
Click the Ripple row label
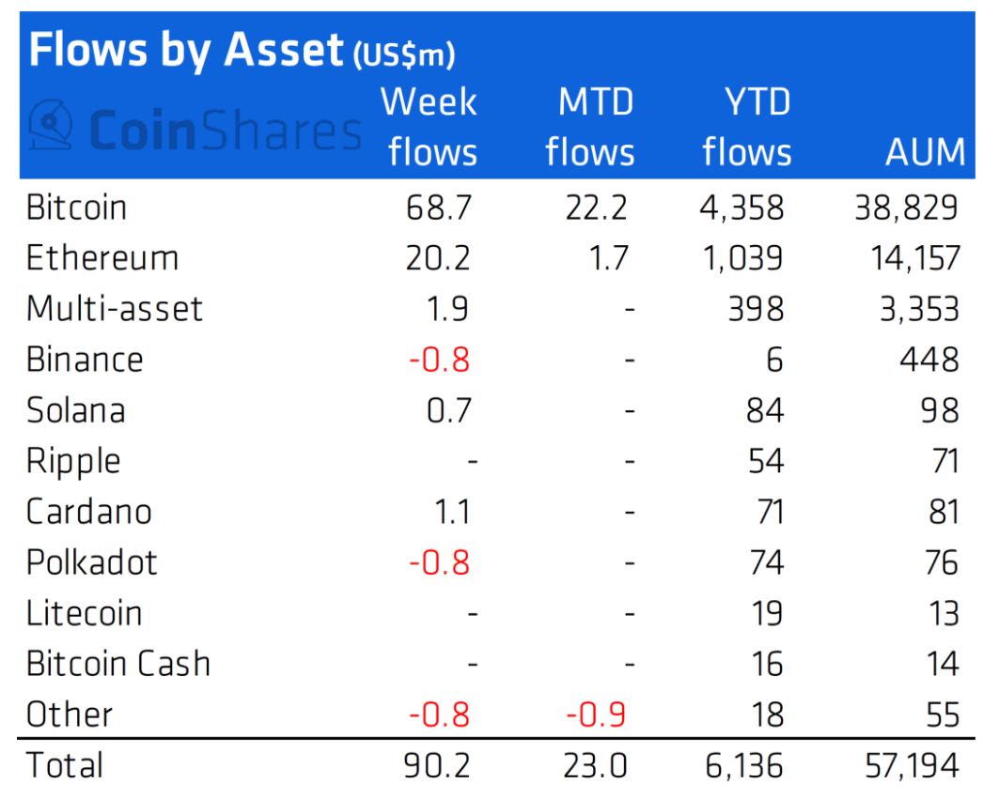pyautogui.click(x=73, y=462)
